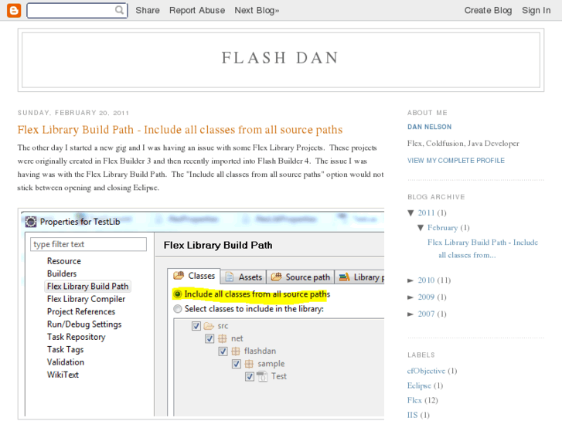Toggle the src checkbox
562x421 pixels.
(x=196, y=326)
